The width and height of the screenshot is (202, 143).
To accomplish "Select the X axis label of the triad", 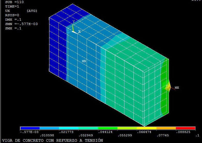I will click(x=79, y=31).
